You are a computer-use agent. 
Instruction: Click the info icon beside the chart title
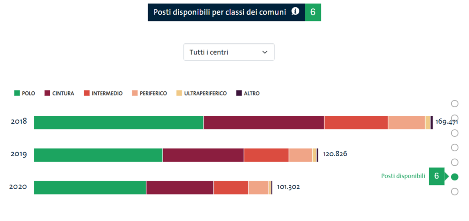296,12
